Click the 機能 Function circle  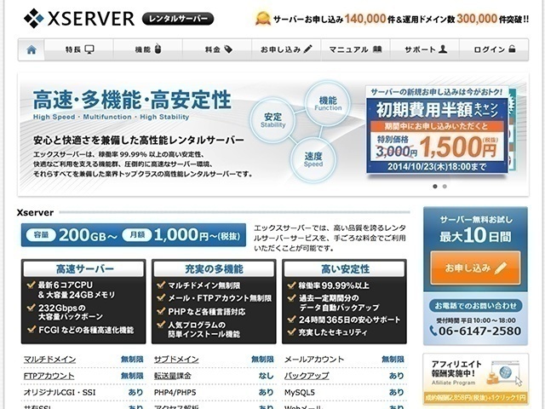[x=327, y=103]
